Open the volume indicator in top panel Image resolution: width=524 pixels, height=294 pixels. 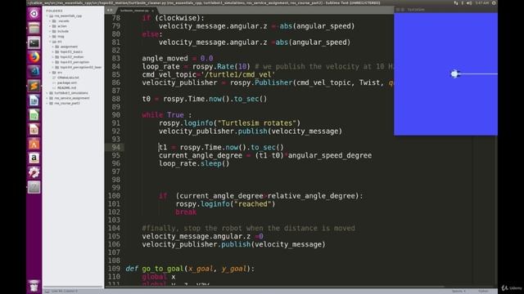coord(469,3)
